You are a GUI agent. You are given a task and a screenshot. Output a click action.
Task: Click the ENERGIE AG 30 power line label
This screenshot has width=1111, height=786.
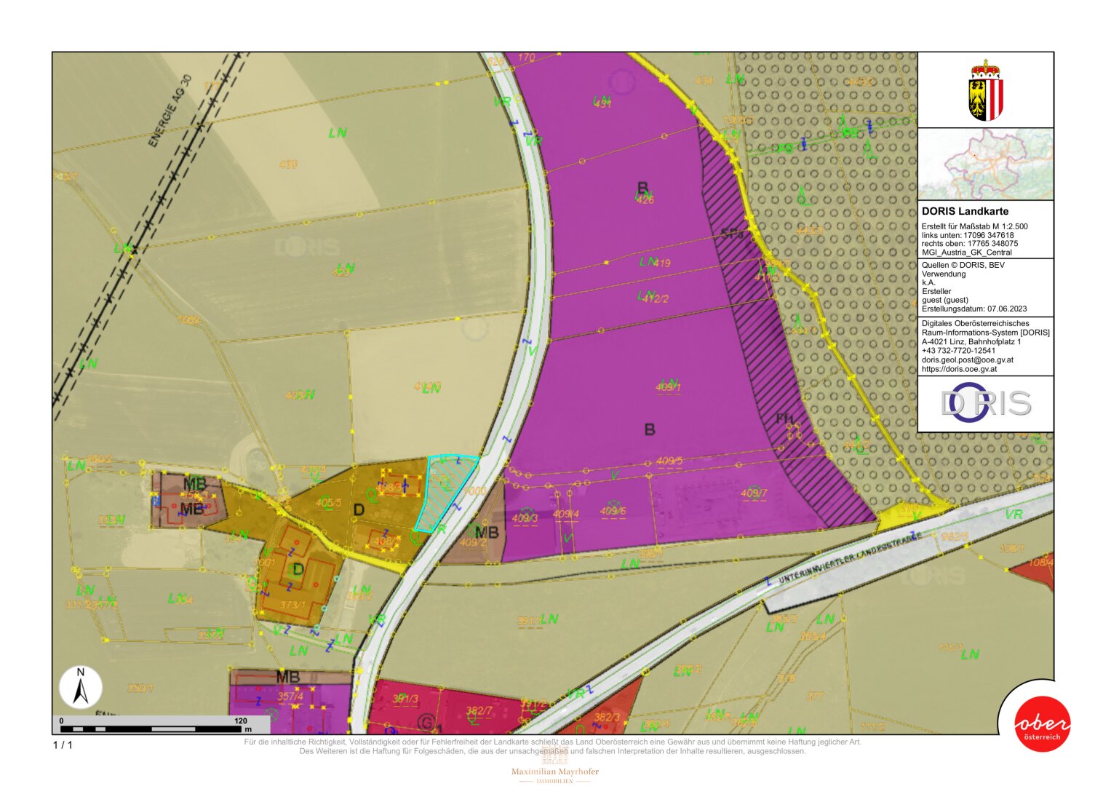pyautogui.click(x=170, y=111)
